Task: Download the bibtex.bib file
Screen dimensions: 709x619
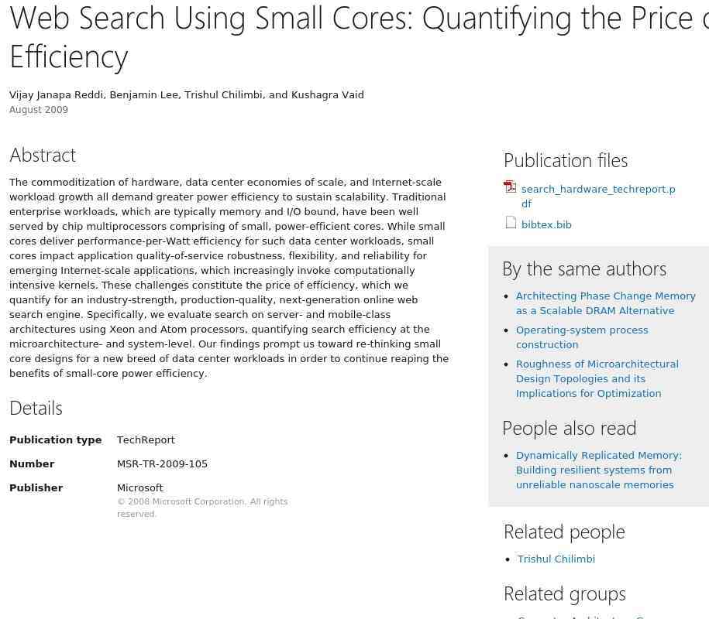Action: (x=546, y=225)
